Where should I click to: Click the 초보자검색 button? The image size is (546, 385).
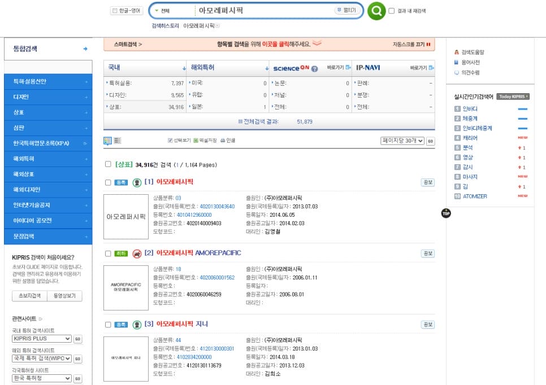(x=29, y=296)
